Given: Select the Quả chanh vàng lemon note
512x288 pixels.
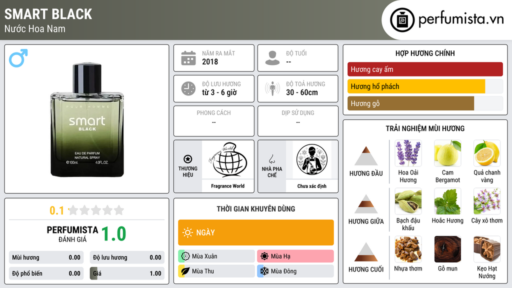Looking at the screenshot, I should [x=487, y=153].
